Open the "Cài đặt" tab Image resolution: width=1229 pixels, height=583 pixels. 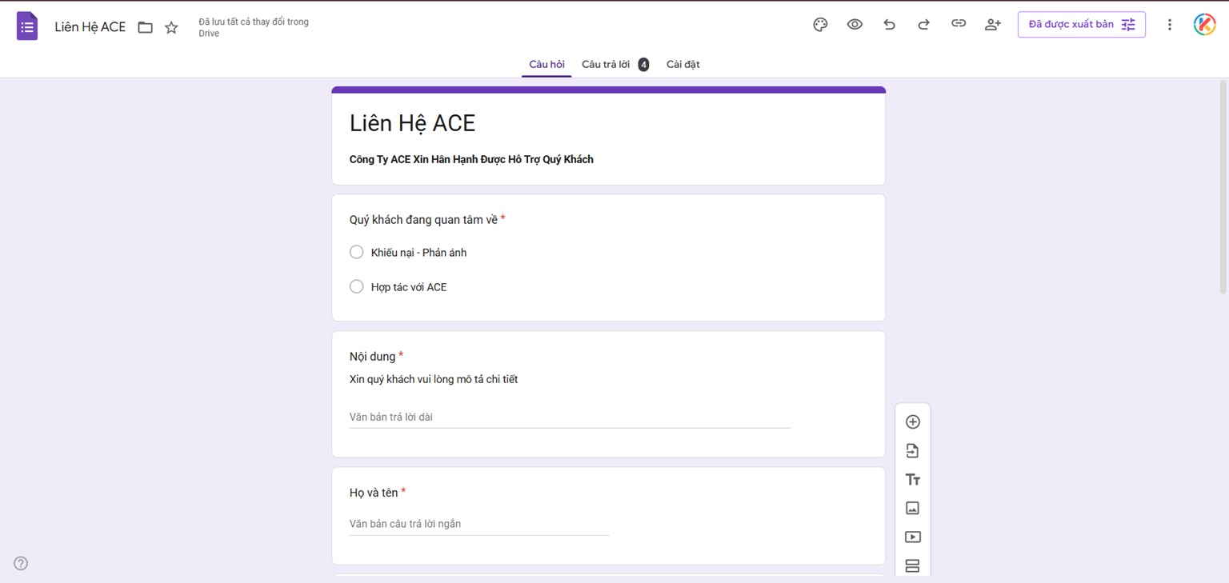click(683, 65)
